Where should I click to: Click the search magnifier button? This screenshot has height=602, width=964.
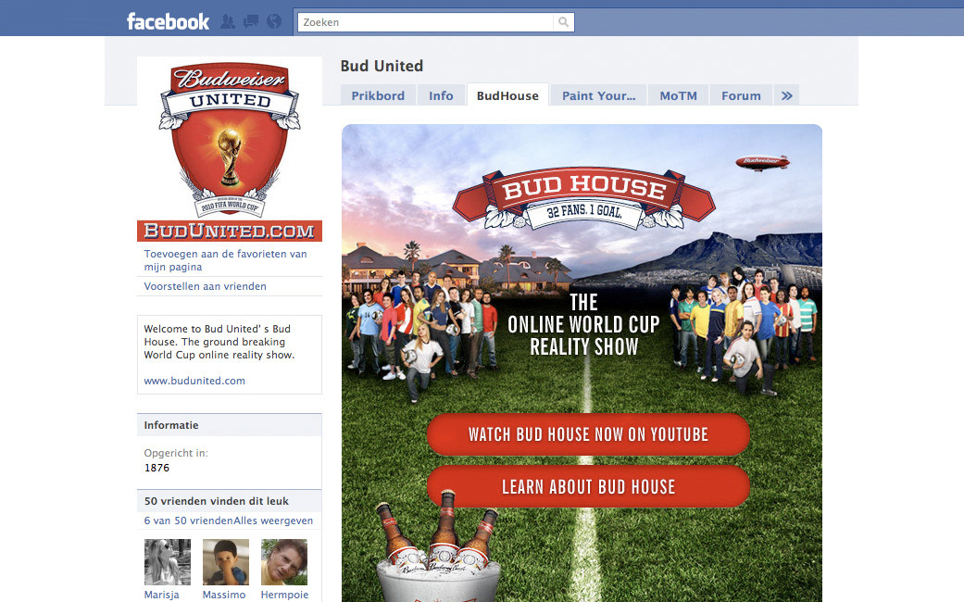(x=563, y=22)
